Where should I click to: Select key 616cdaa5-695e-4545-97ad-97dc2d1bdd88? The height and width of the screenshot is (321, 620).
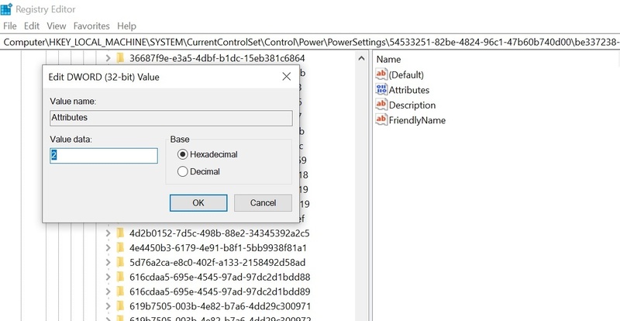coord(220,277)
